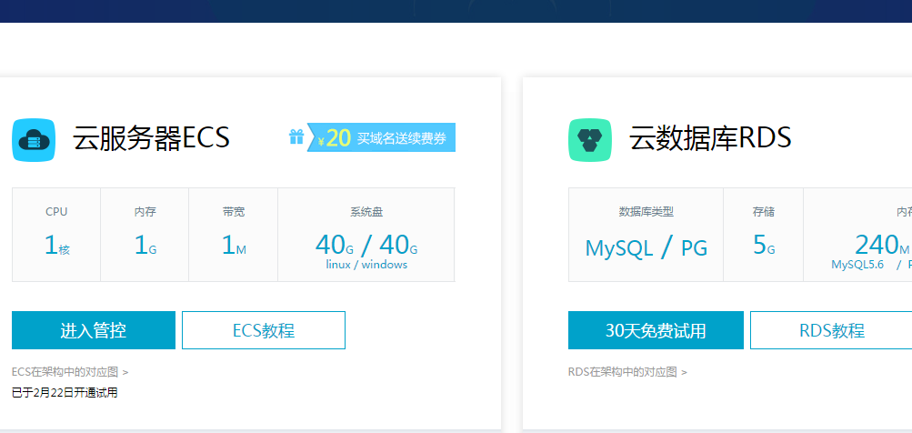This screenshot has width=912, height=433.
Task: Follow the RDS在架构中的对应图 link
Action: pyautogui.click(x=627, y=372)
